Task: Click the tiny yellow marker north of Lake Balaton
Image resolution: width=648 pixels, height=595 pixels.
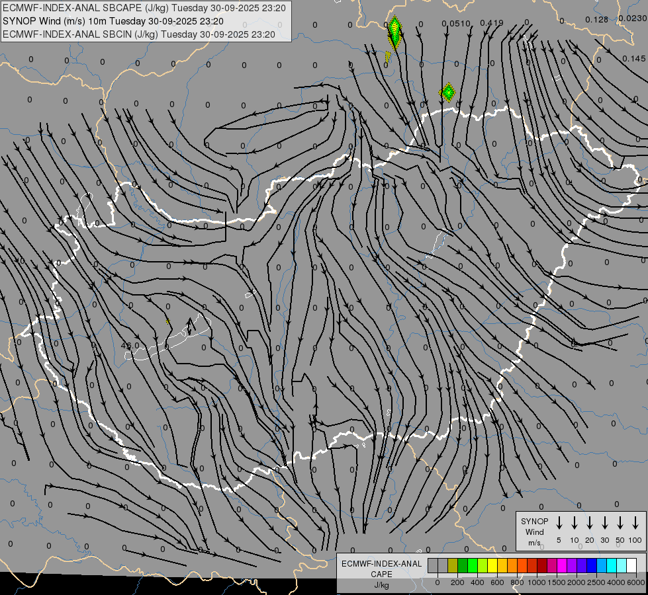Action: (167, 321)
